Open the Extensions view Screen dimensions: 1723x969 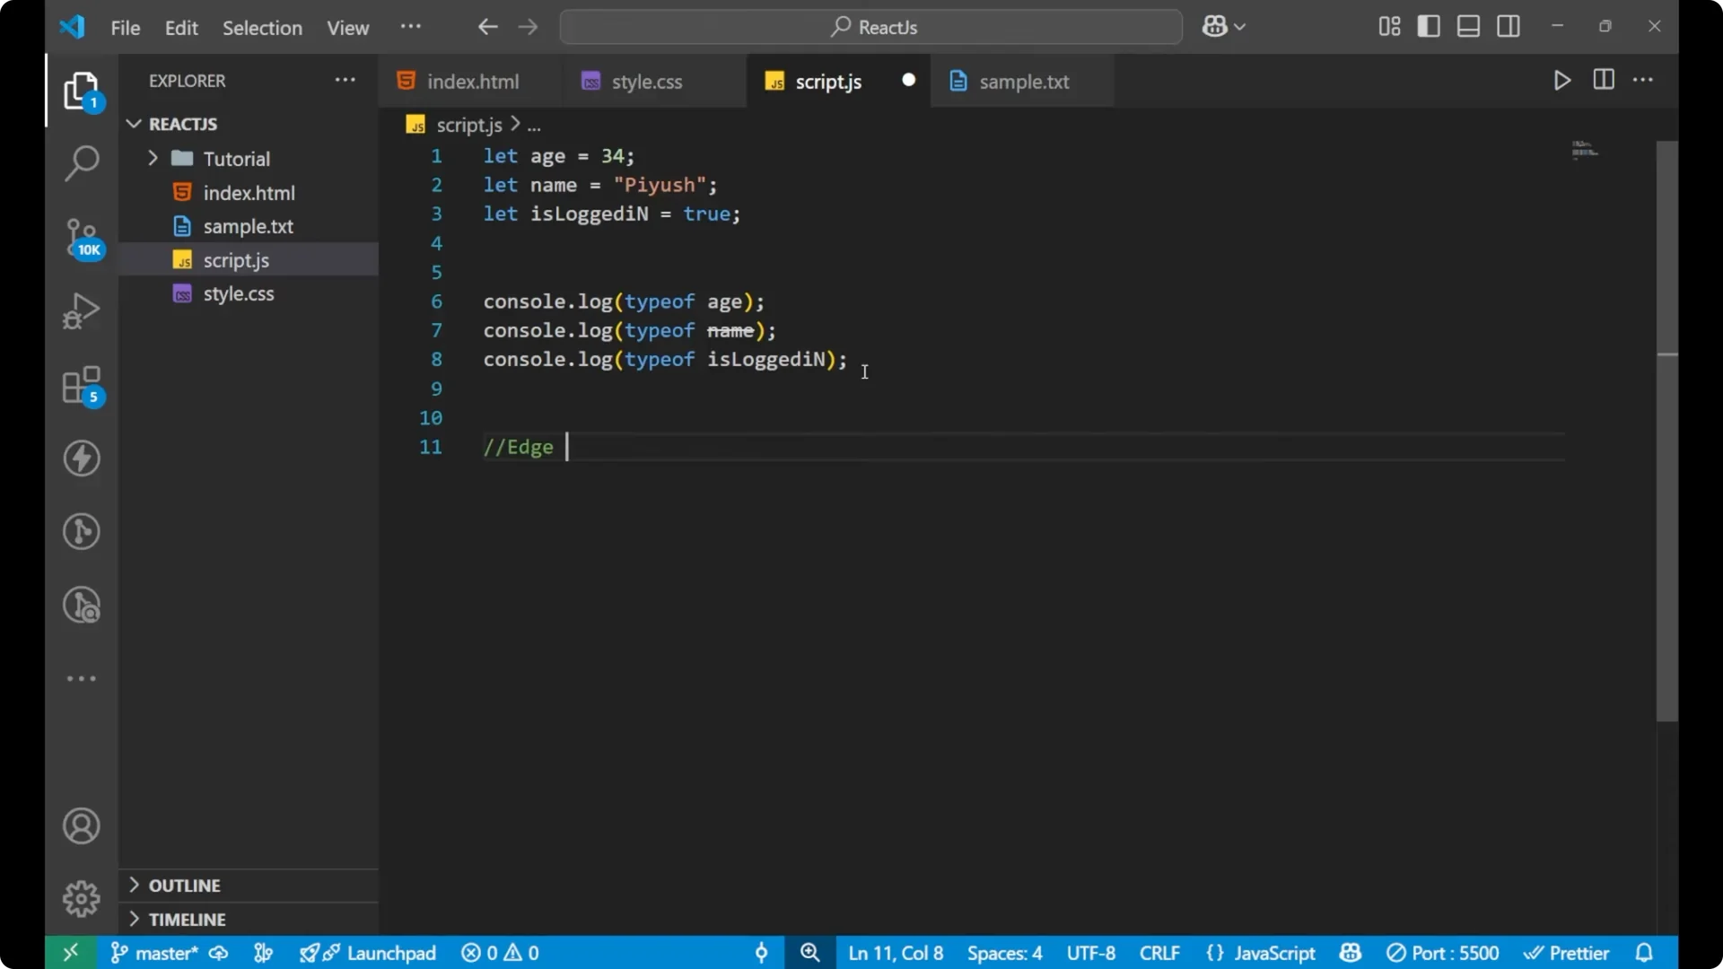pos(81,386)
